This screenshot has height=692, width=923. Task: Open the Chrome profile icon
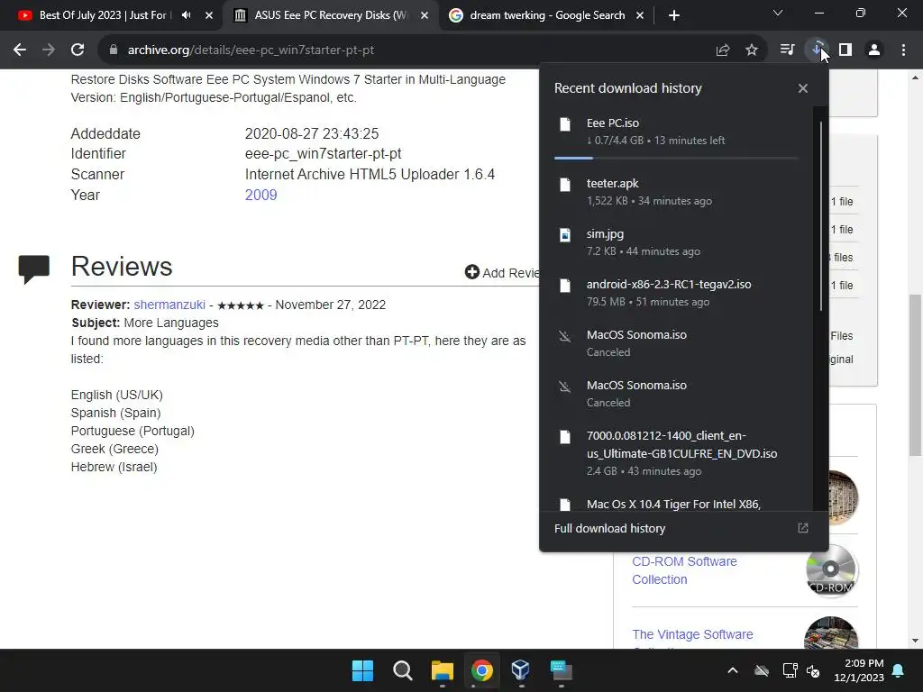(874, 50)
